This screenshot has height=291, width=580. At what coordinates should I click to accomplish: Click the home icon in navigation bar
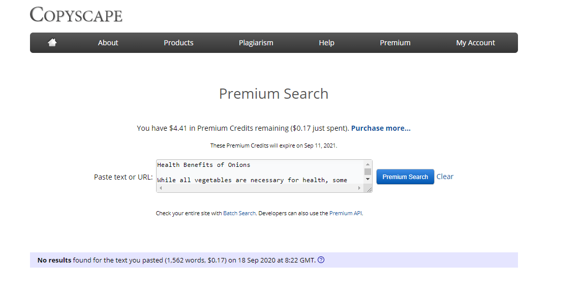pyautogui.click(x=52, y=43)
